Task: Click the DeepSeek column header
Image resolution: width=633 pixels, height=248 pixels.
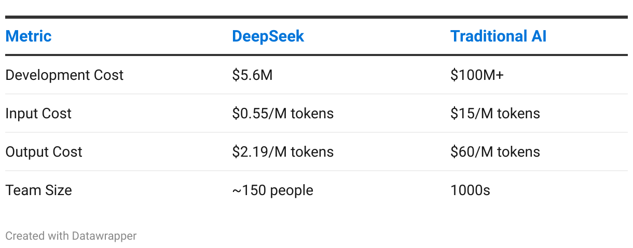Action: click(268, 36)
